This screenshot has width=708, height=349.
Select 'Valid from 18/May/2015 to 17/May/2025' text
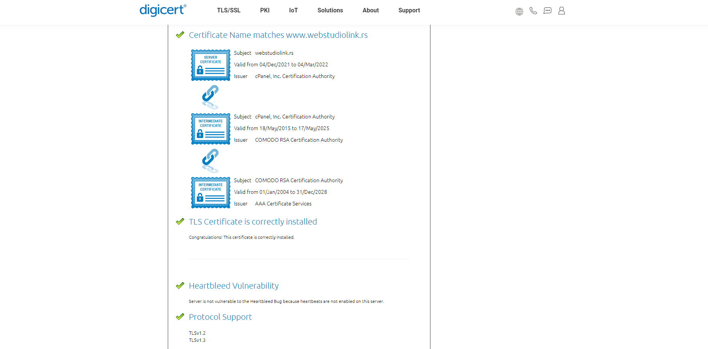281,128
